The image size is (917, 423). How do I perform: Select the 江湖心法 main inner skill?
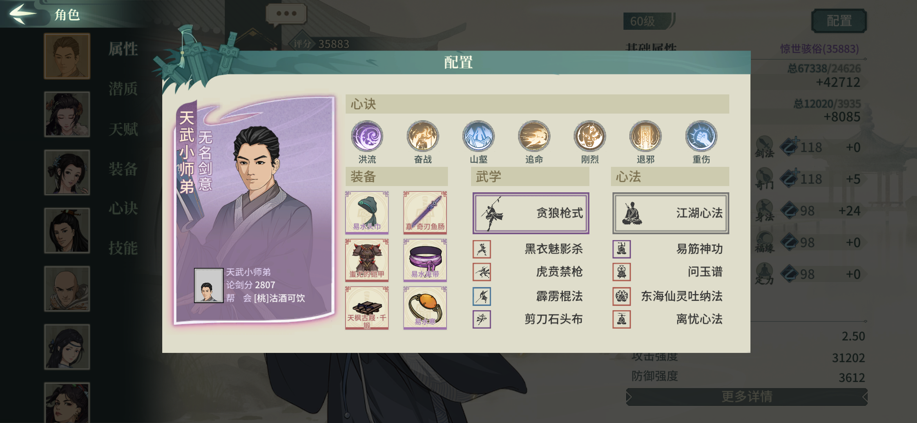point(671,213)
